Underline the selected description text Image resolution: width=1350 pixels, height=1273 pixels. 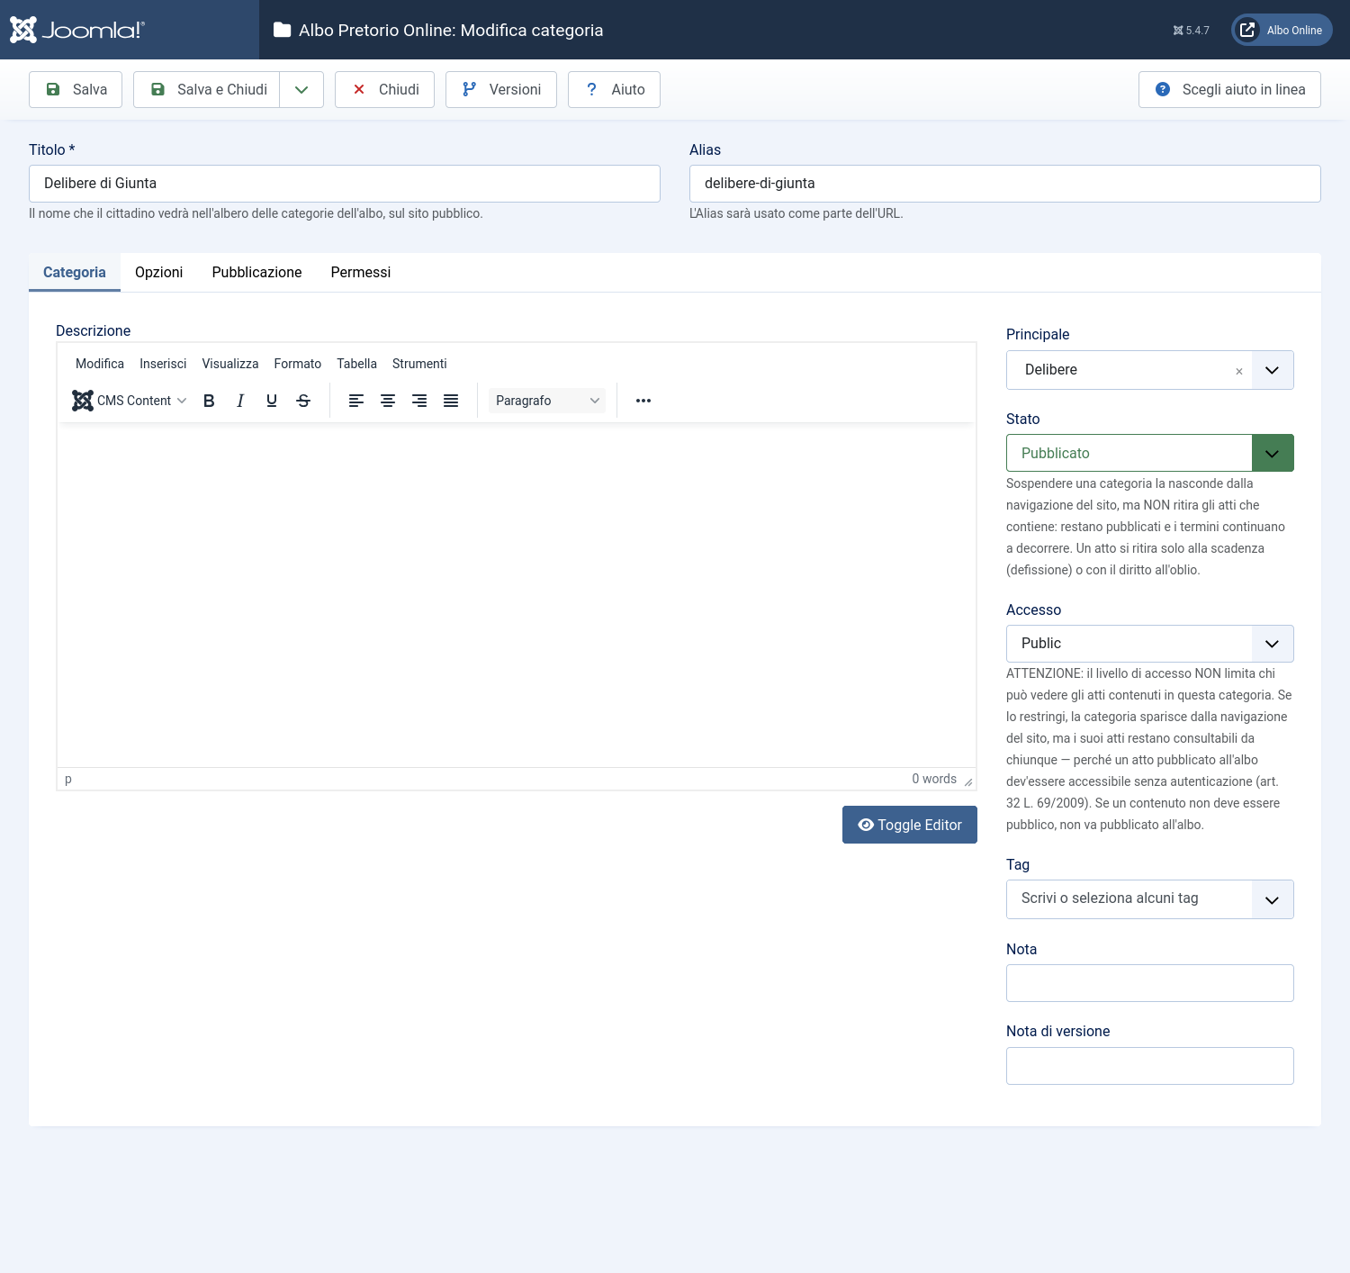[x=272, y=401]
